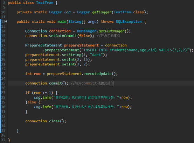Click the commit comment on line 25
This screenshot has height=143, width=194.
(92, 83)
